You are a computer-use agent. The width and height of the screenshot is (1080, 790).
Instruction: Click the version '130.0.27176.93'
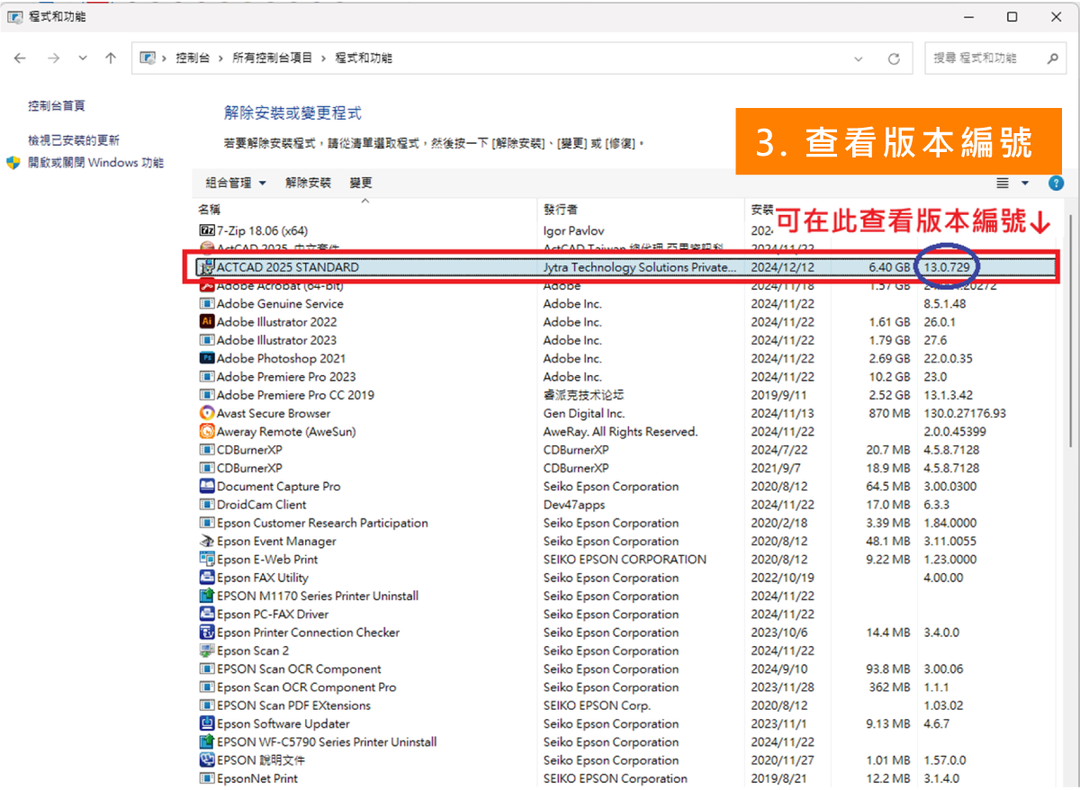965,413
